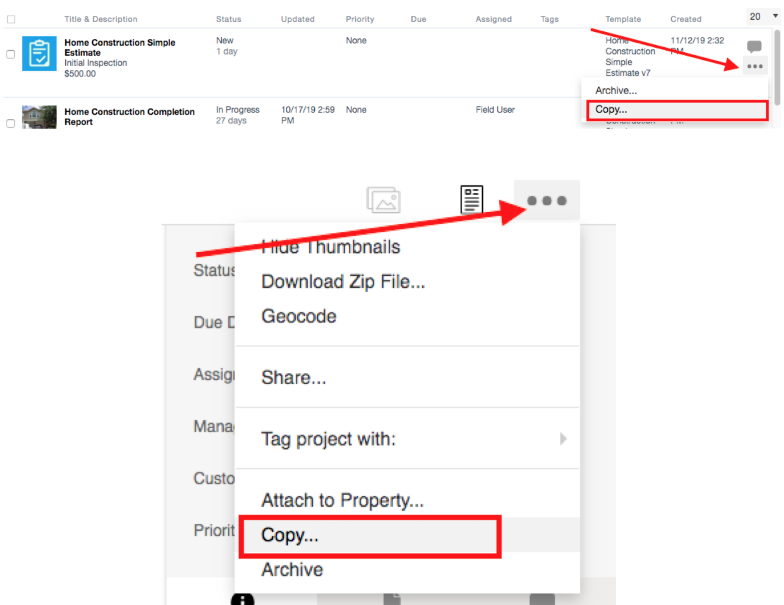
Task: Select Share... from the options menu
Action: tap(293, 377)
